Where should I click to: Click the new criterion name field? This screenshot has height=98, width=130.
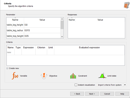[11, 52]
